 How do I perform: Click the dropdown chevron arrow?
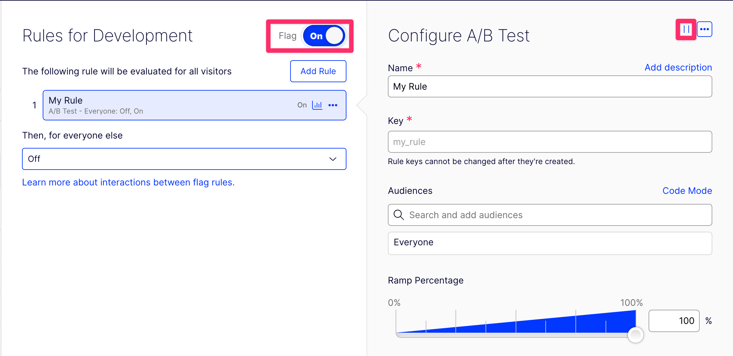coord(333,159)
